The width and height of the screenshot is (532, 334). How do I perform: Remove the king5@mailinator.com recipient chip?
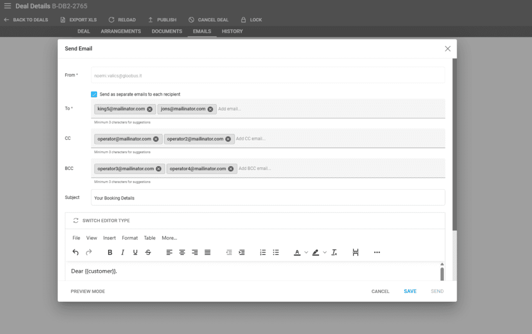click(x=150, y=109)
